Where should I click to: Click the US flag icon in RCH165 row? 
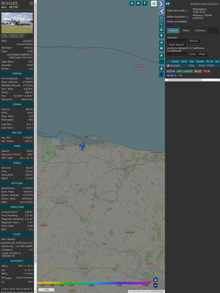click(168, 66)
